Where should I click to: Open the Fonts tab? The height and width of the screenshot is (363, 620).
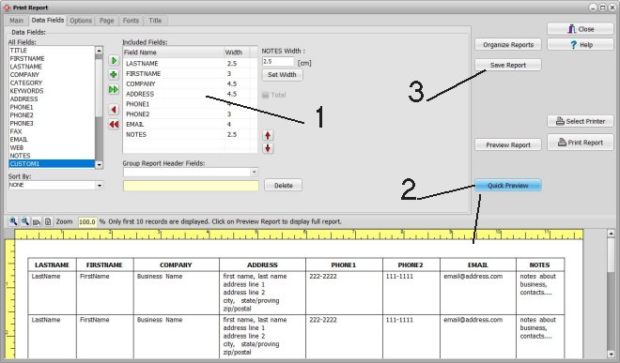(x=131, y=21)
